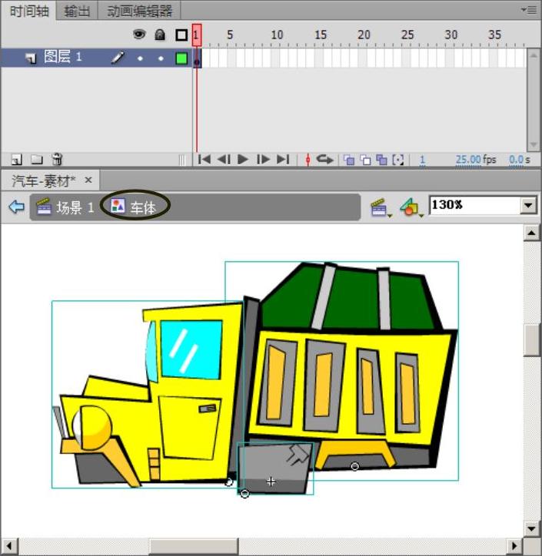Click the 130% zoom input field
Screen dimensions: 542x556
(x=474, y=205)
